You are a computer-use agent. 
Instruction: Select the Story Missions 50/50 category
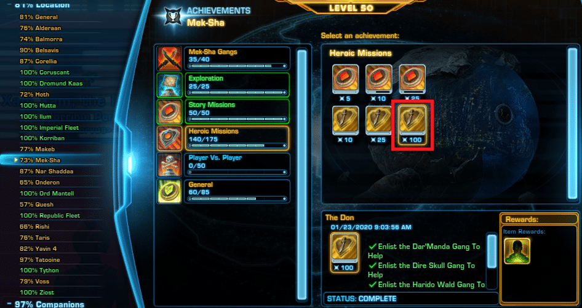[237, 111]
